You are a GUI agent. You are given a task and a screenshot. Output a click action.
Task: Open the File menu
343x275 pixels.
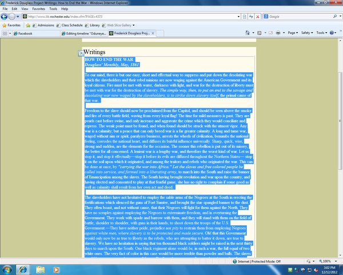click(5, 9)
